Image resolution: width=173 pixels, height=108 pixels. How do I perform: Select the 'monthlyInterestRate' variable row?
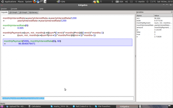[154, 25]
